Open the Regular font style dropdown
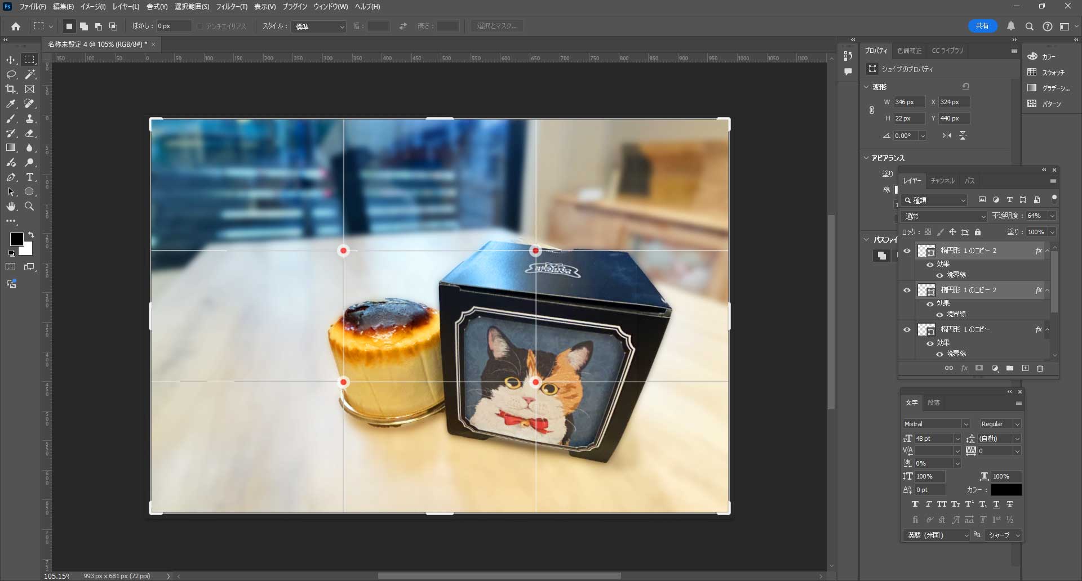The height and width of the screenshot is (581, 1082). click(1000, 424)
